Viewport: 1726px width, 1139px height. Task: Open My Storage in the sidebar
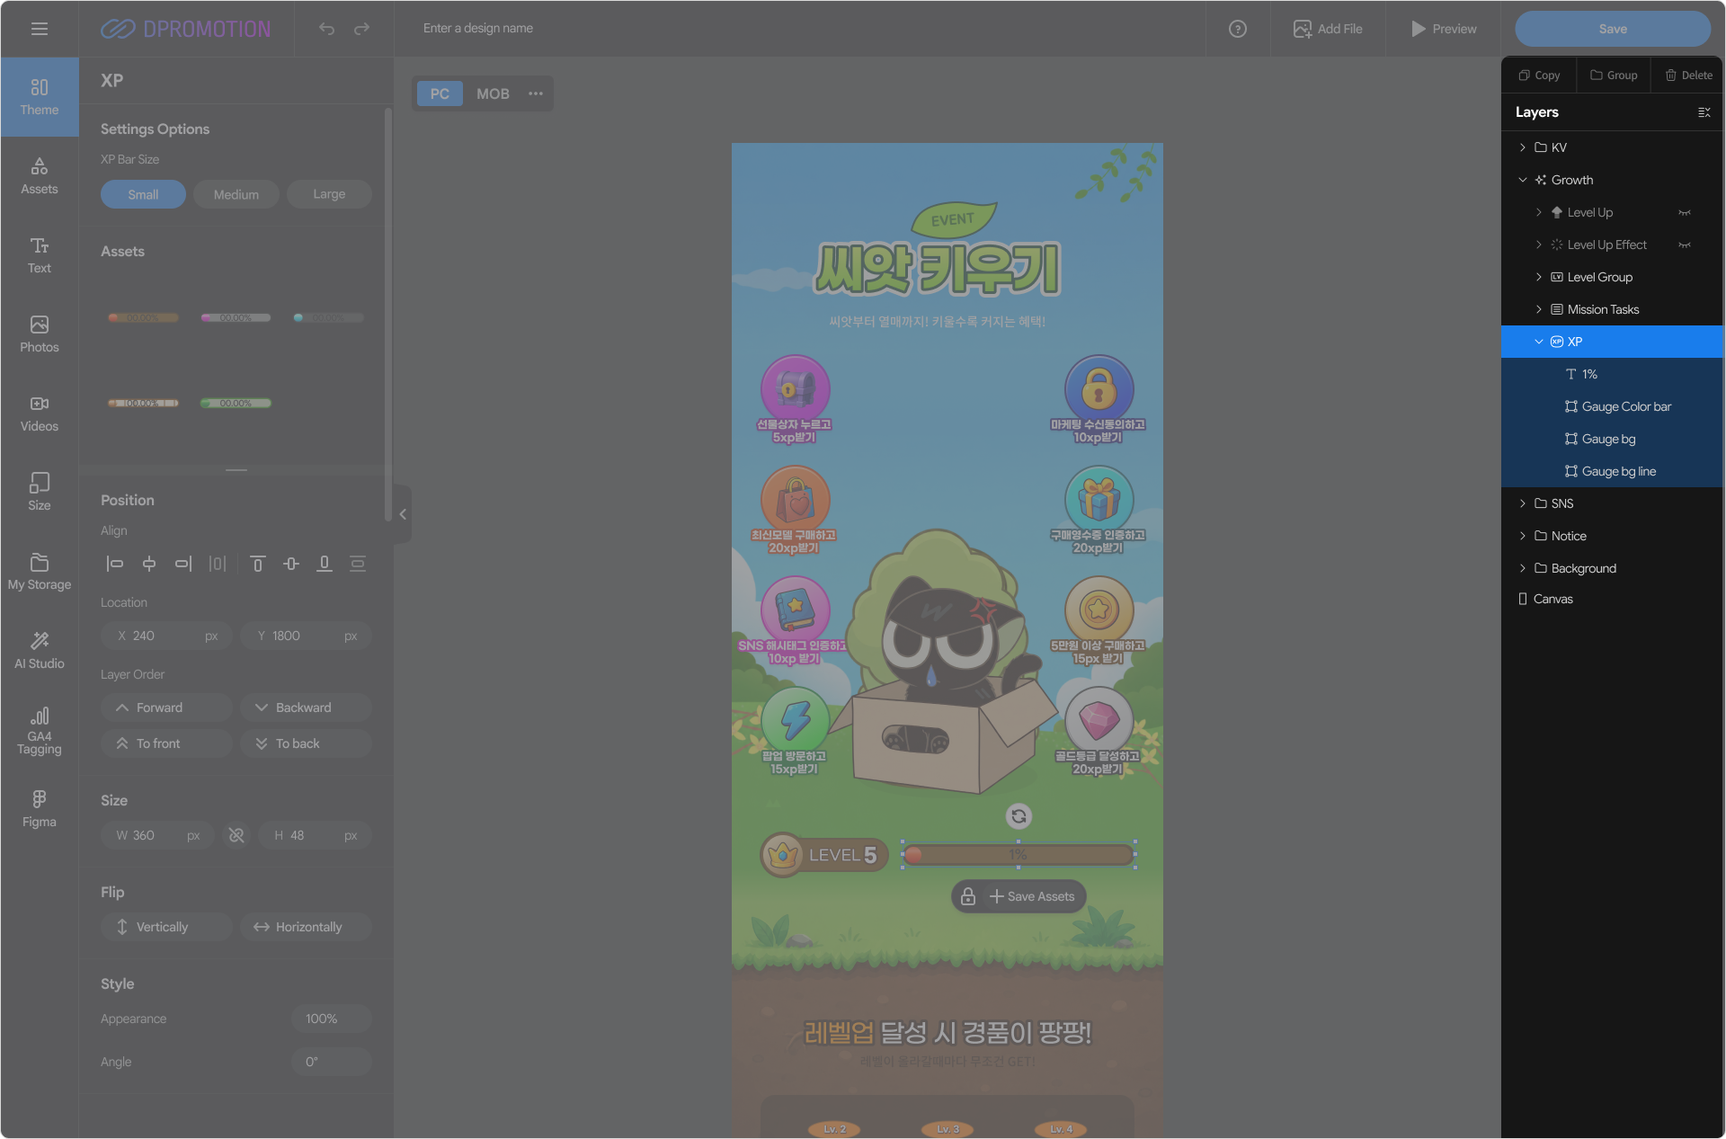pyautogui.click(x=40, y=572)
